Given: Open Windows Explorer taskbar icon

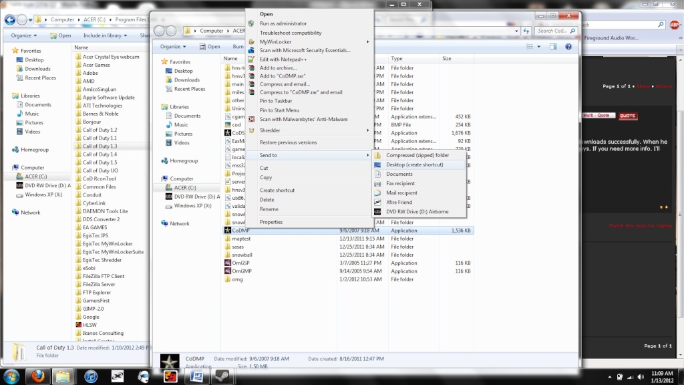Looking at the screenshot, I should (63, 376).
